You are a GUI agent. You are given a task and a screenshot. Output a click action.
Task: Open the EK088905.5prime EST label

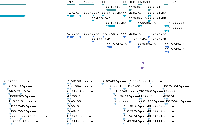(x=22, y=96)
